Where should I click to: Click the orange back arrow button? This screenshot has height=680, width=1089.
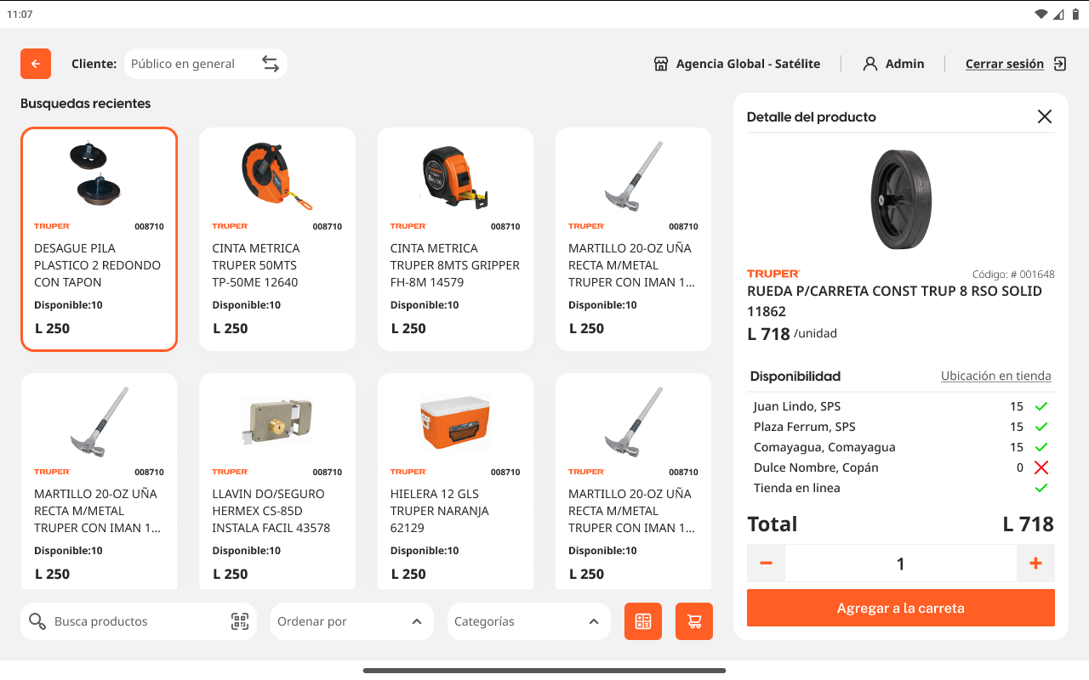[36, 64]
